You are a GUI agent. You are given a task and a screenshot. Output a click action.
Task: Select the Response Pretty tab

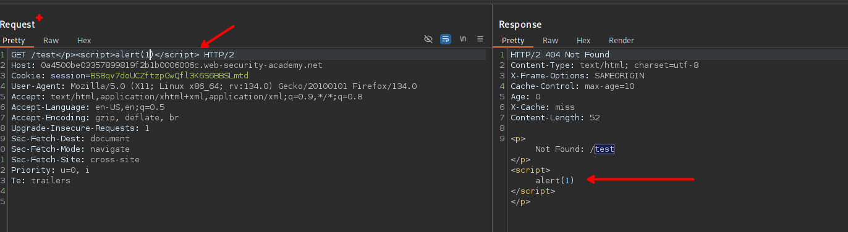(x=513, y=40)
